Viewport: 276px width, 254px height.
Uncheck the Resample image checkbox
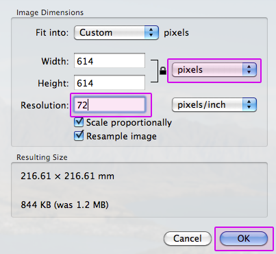pos(79,135)
